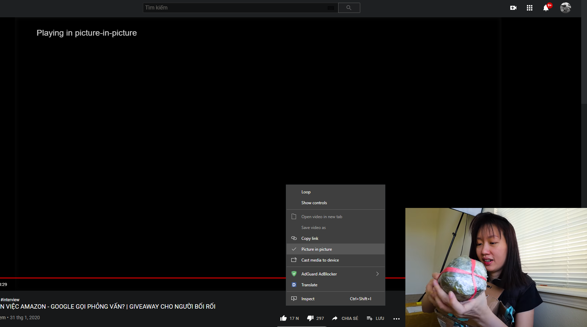Click the LƯU save button label
587x327 pixels.
coord(380,318)
